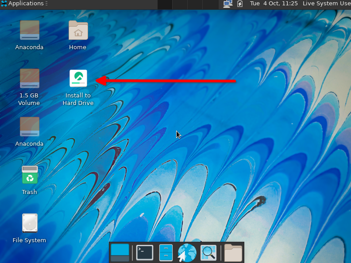Viewport: 351px width, 263px height.
Task: Open the Live System User menu
Action: click(x=327, y=4)
